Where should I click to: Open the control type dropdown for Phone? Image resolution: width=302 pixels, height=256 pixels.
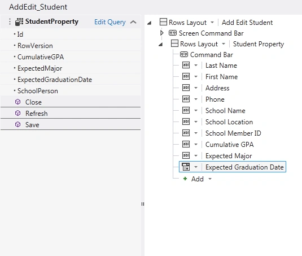(196, 99)
